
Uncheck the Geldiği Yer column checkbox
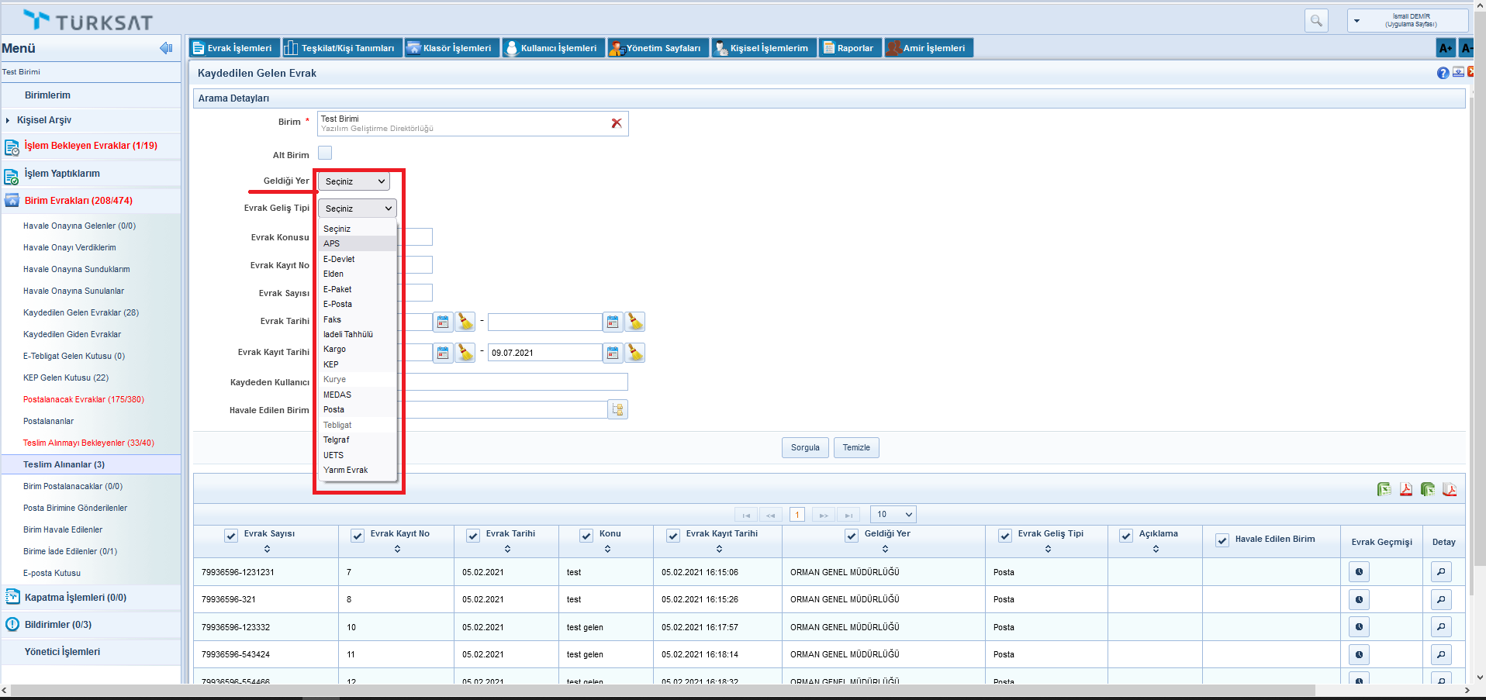point(852,536)
